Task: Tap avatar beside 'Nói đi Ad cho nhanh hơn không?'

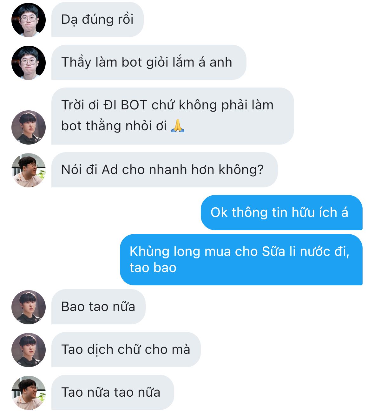Action: click(x=29, y=170)
